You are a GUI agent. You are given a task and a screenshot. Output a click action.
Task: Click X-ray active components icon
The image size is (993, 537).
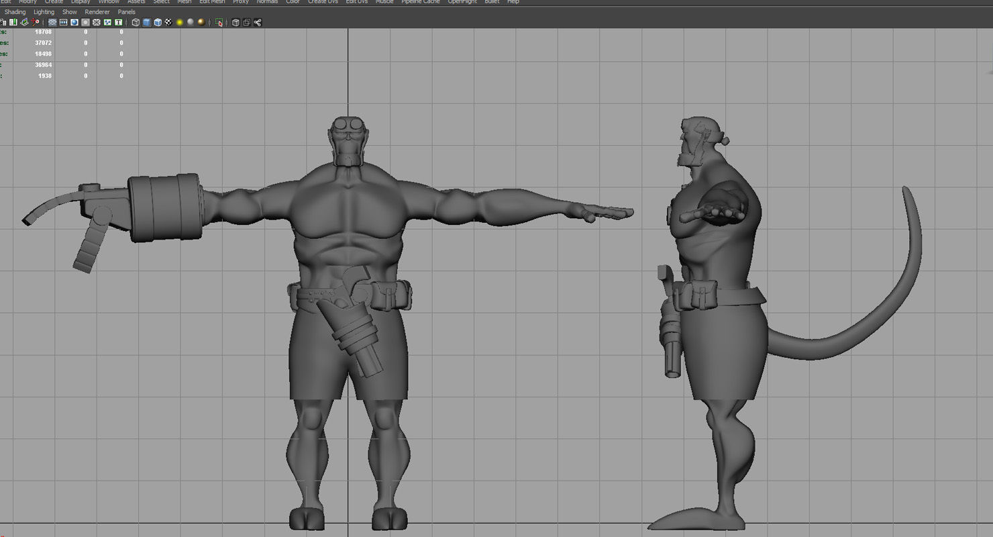tap(247, 22)
